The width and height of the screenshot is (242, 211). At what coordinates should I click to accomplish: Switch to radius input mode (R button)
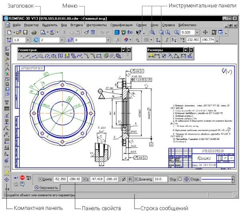pos(130,179)
